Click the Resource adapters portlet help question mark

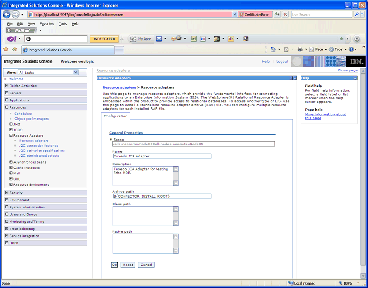tap(291, 78)
